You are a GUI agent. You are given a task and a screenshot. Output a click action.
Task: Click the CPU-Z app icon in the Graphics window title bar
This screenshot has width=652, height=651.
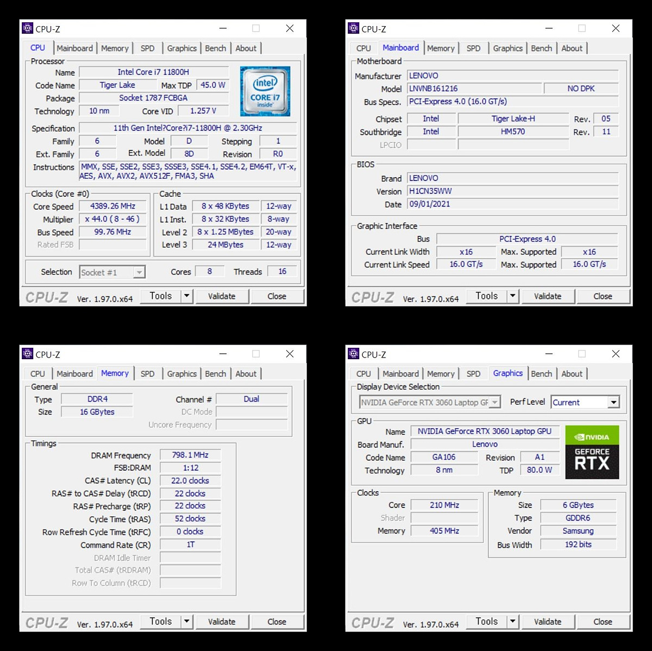[354, 354]
